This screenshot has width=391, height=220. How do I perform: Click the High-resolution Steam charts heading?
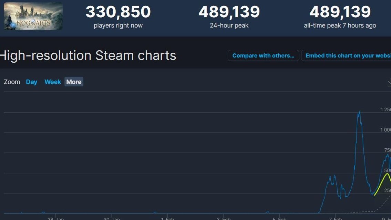88,55
